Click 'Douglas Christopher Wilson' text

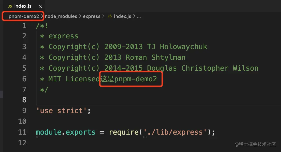[203, 68]
